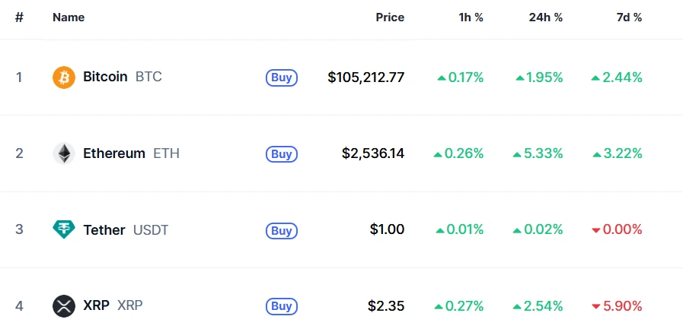This screenshot has width=683, height=332.
Task: Buy Ethereum using its Buy button
Action: point(282,153)
